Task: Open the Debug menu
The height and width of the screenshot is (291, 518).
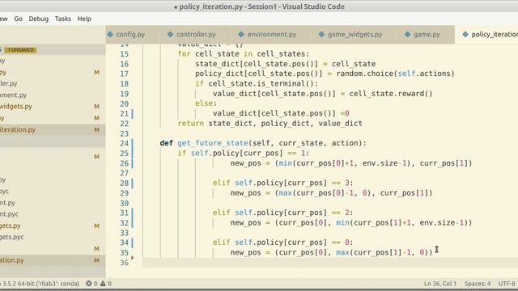Action: [x=39, y=19]
